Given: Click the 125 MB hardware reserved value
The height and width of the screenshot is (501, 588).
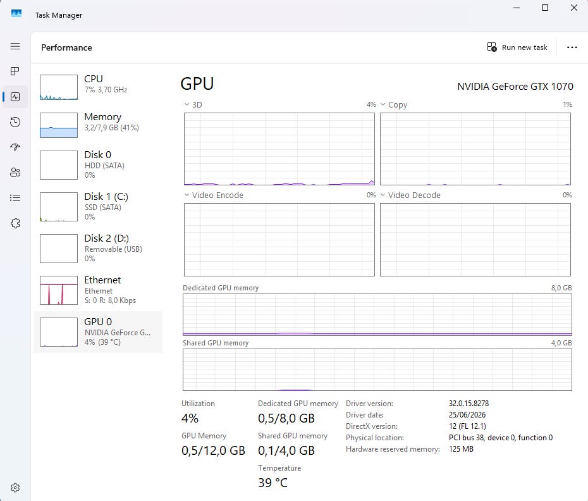Looking at the screenshot, I should click(462, 449).
